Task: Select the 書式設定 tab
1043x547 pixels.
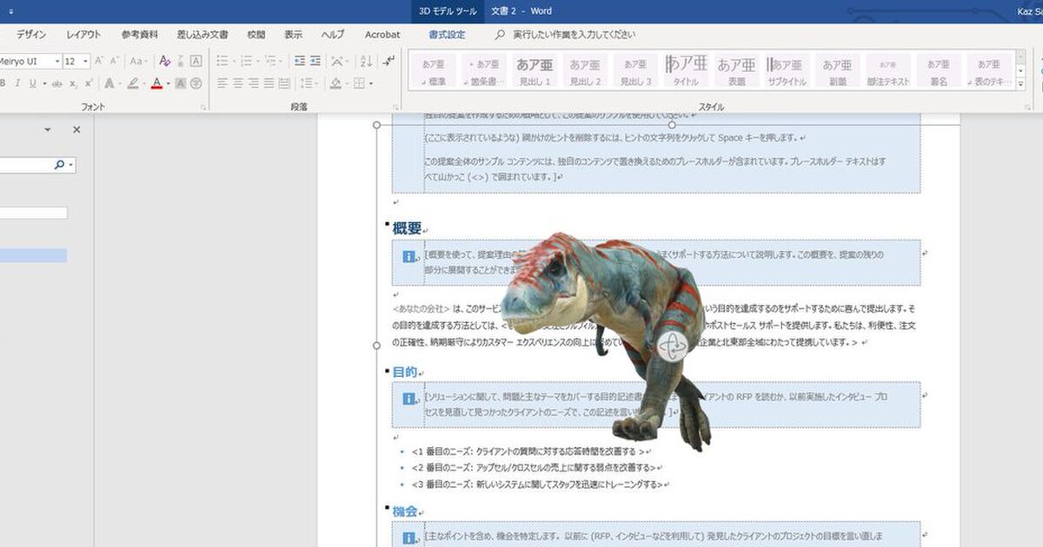Action: (447, 35)
